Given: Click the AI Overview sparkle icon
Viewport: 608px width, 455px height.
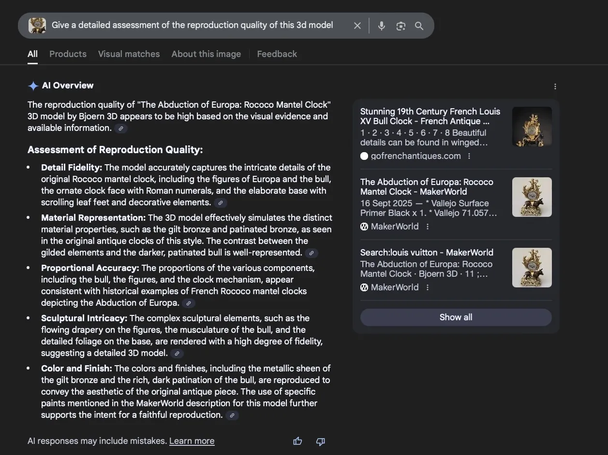Looking at the screenshot, I should 33,86.
